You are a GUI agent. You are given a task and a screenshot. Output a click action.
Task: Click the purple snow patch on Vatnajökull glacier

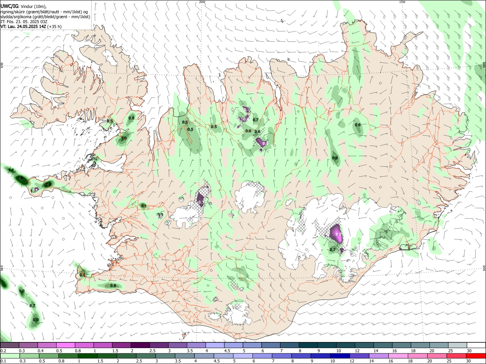pyautogui.click(x=336, y=234)
